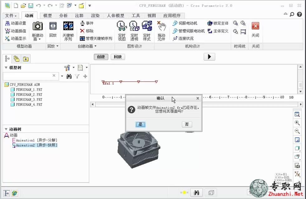Collapse the 模型树 section
Image resolution: width=306 pixels, height=199 pixels.
point(6,67)
